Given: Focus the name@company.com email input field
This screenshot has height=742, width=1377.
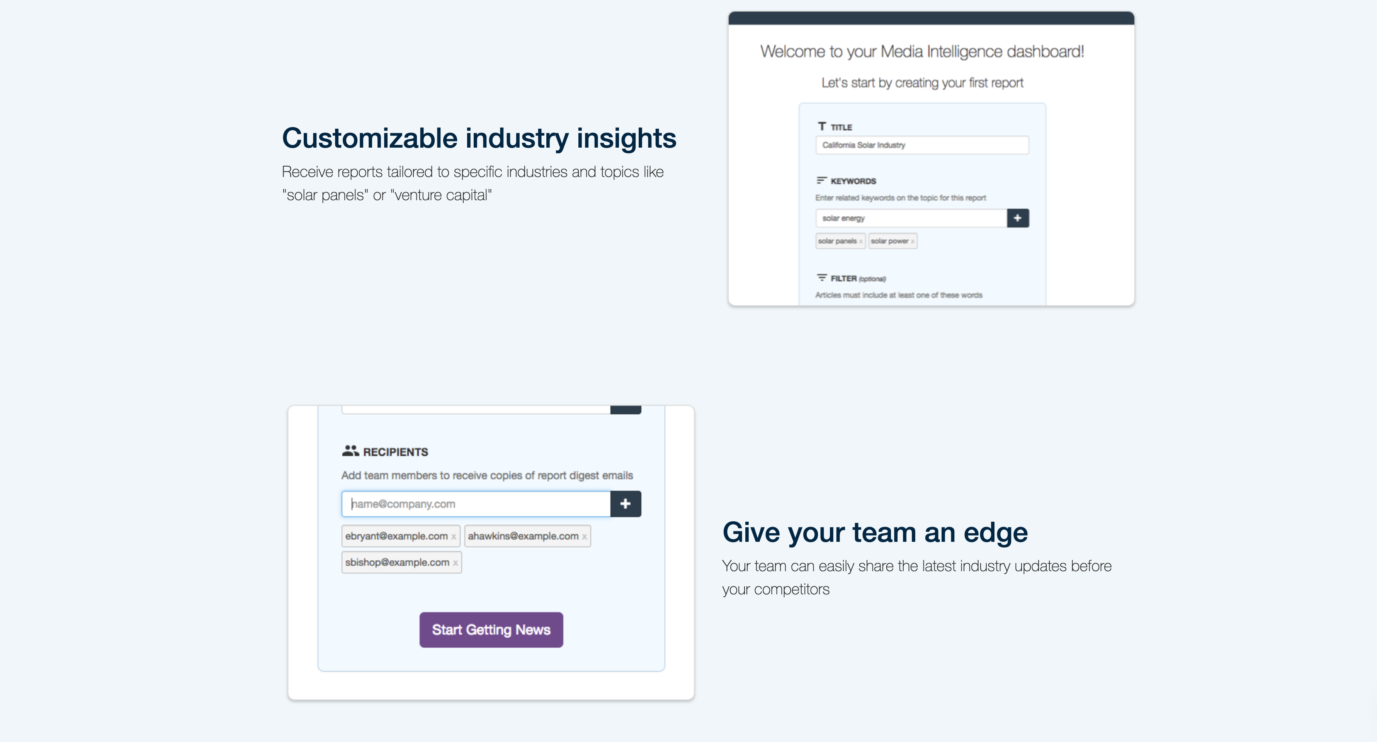Looking at the screenshot, I should tap(476, 504).
